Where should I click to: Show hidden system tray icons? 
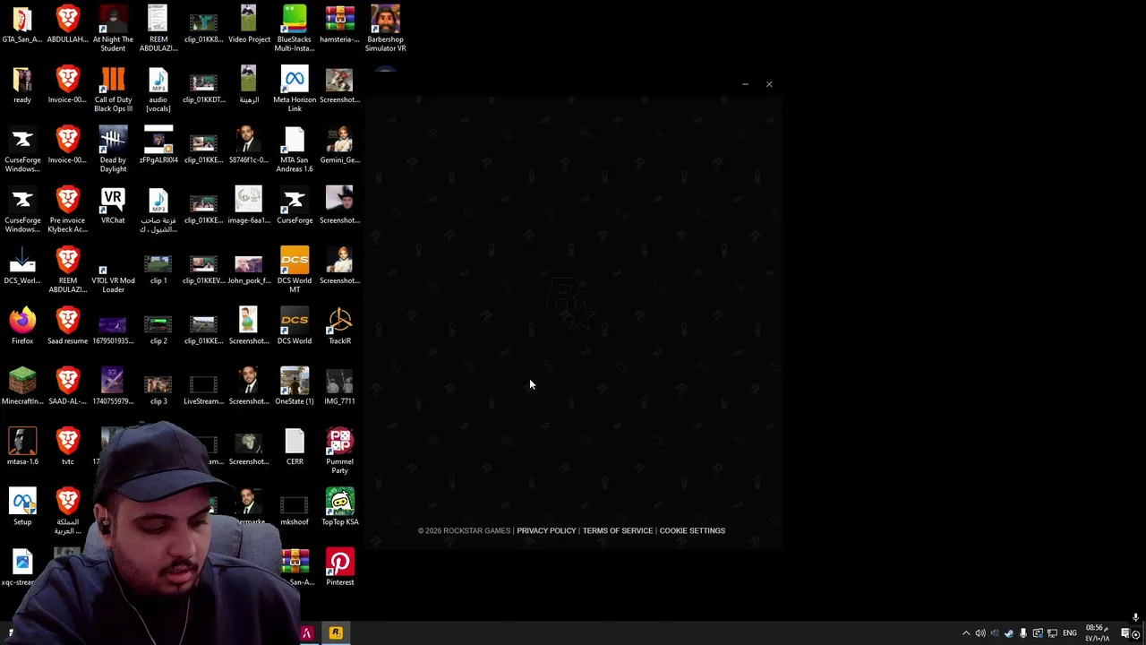(x=966, y=633)
